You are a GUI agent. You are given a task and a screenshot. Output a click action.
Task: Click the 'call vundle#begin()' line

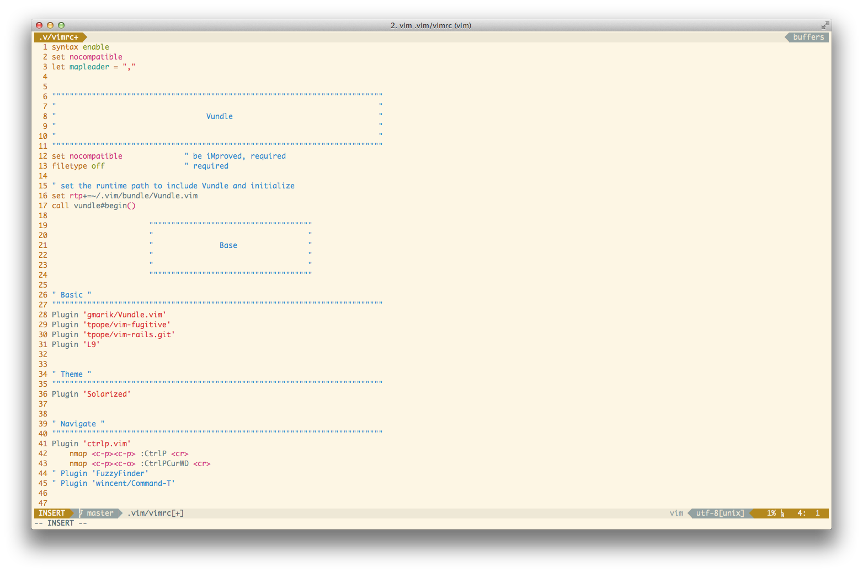click(94, 206)
